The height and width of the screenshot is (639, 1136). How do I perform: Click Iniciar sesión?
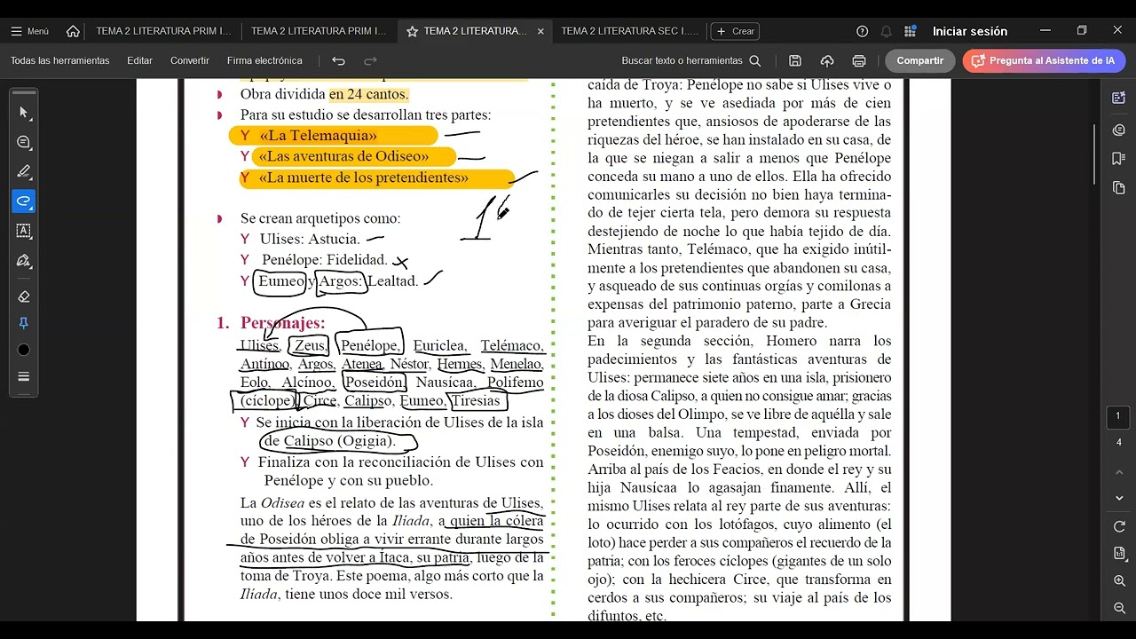969,31
